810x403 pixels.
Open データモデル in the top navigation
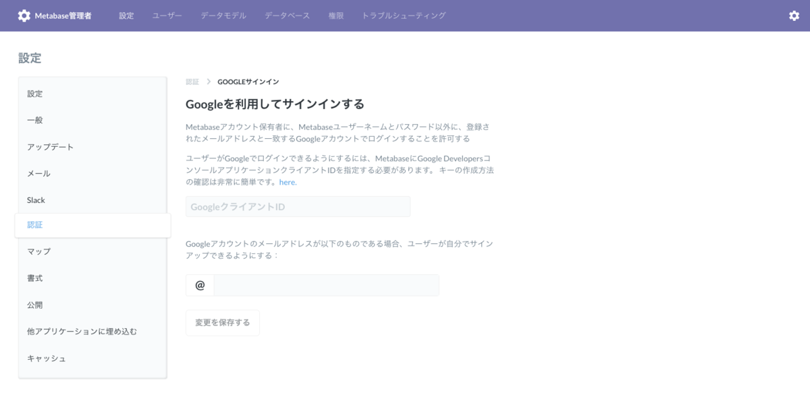pyautogui.click(x=223, y=15)
